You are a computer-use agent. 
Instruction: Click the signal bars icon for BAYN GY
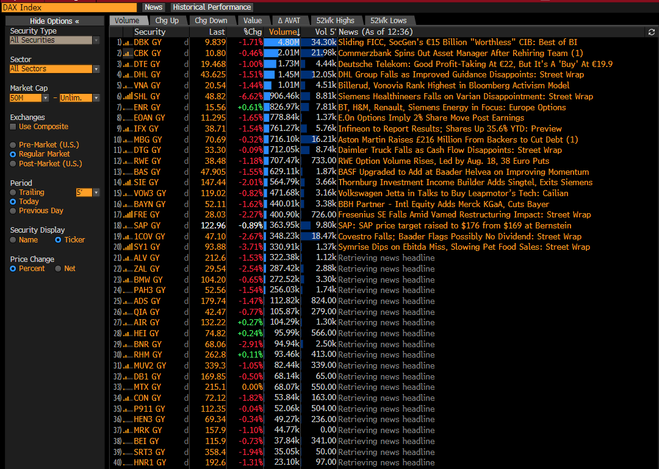(x=128, y=204)
